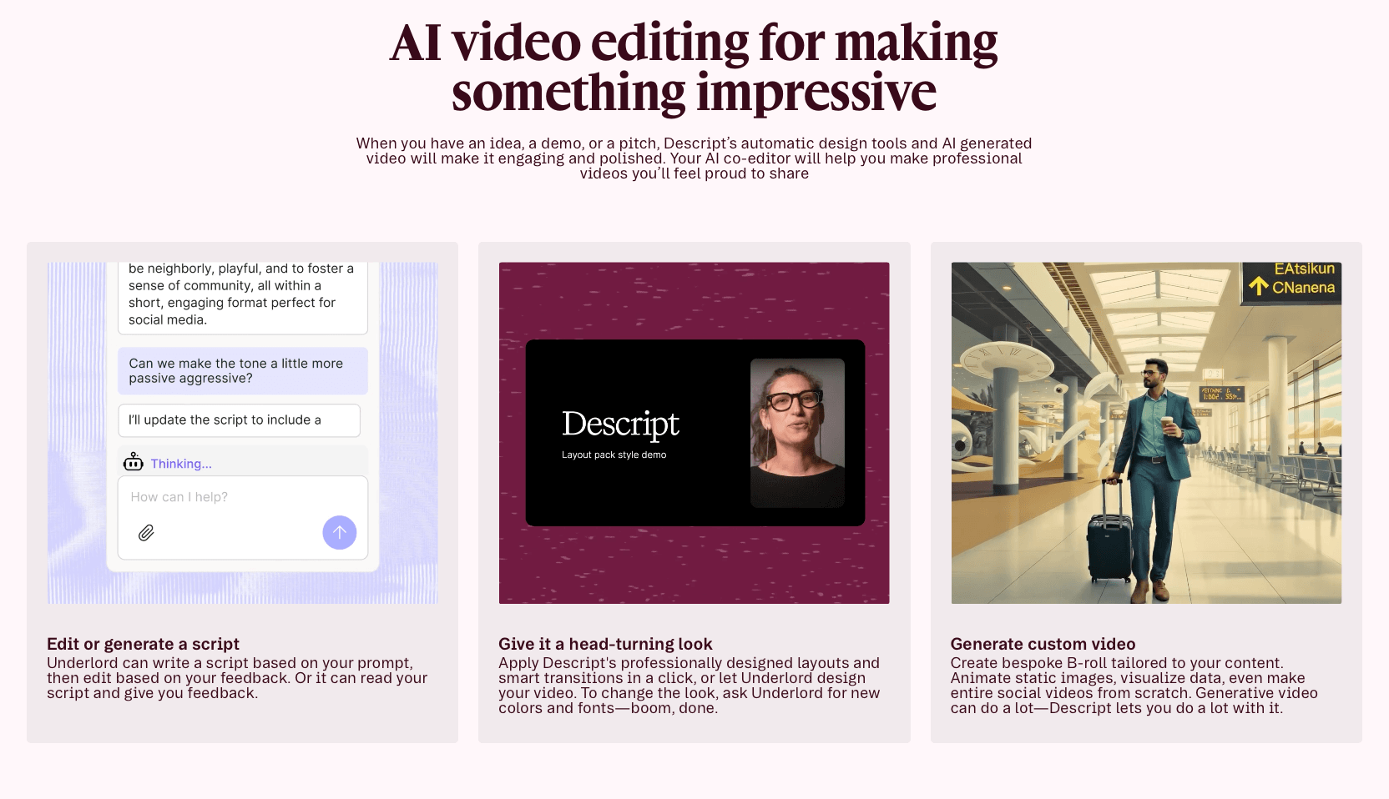
Task: Click the 'Generate custom video' heading
Action: coord(1043,644)
